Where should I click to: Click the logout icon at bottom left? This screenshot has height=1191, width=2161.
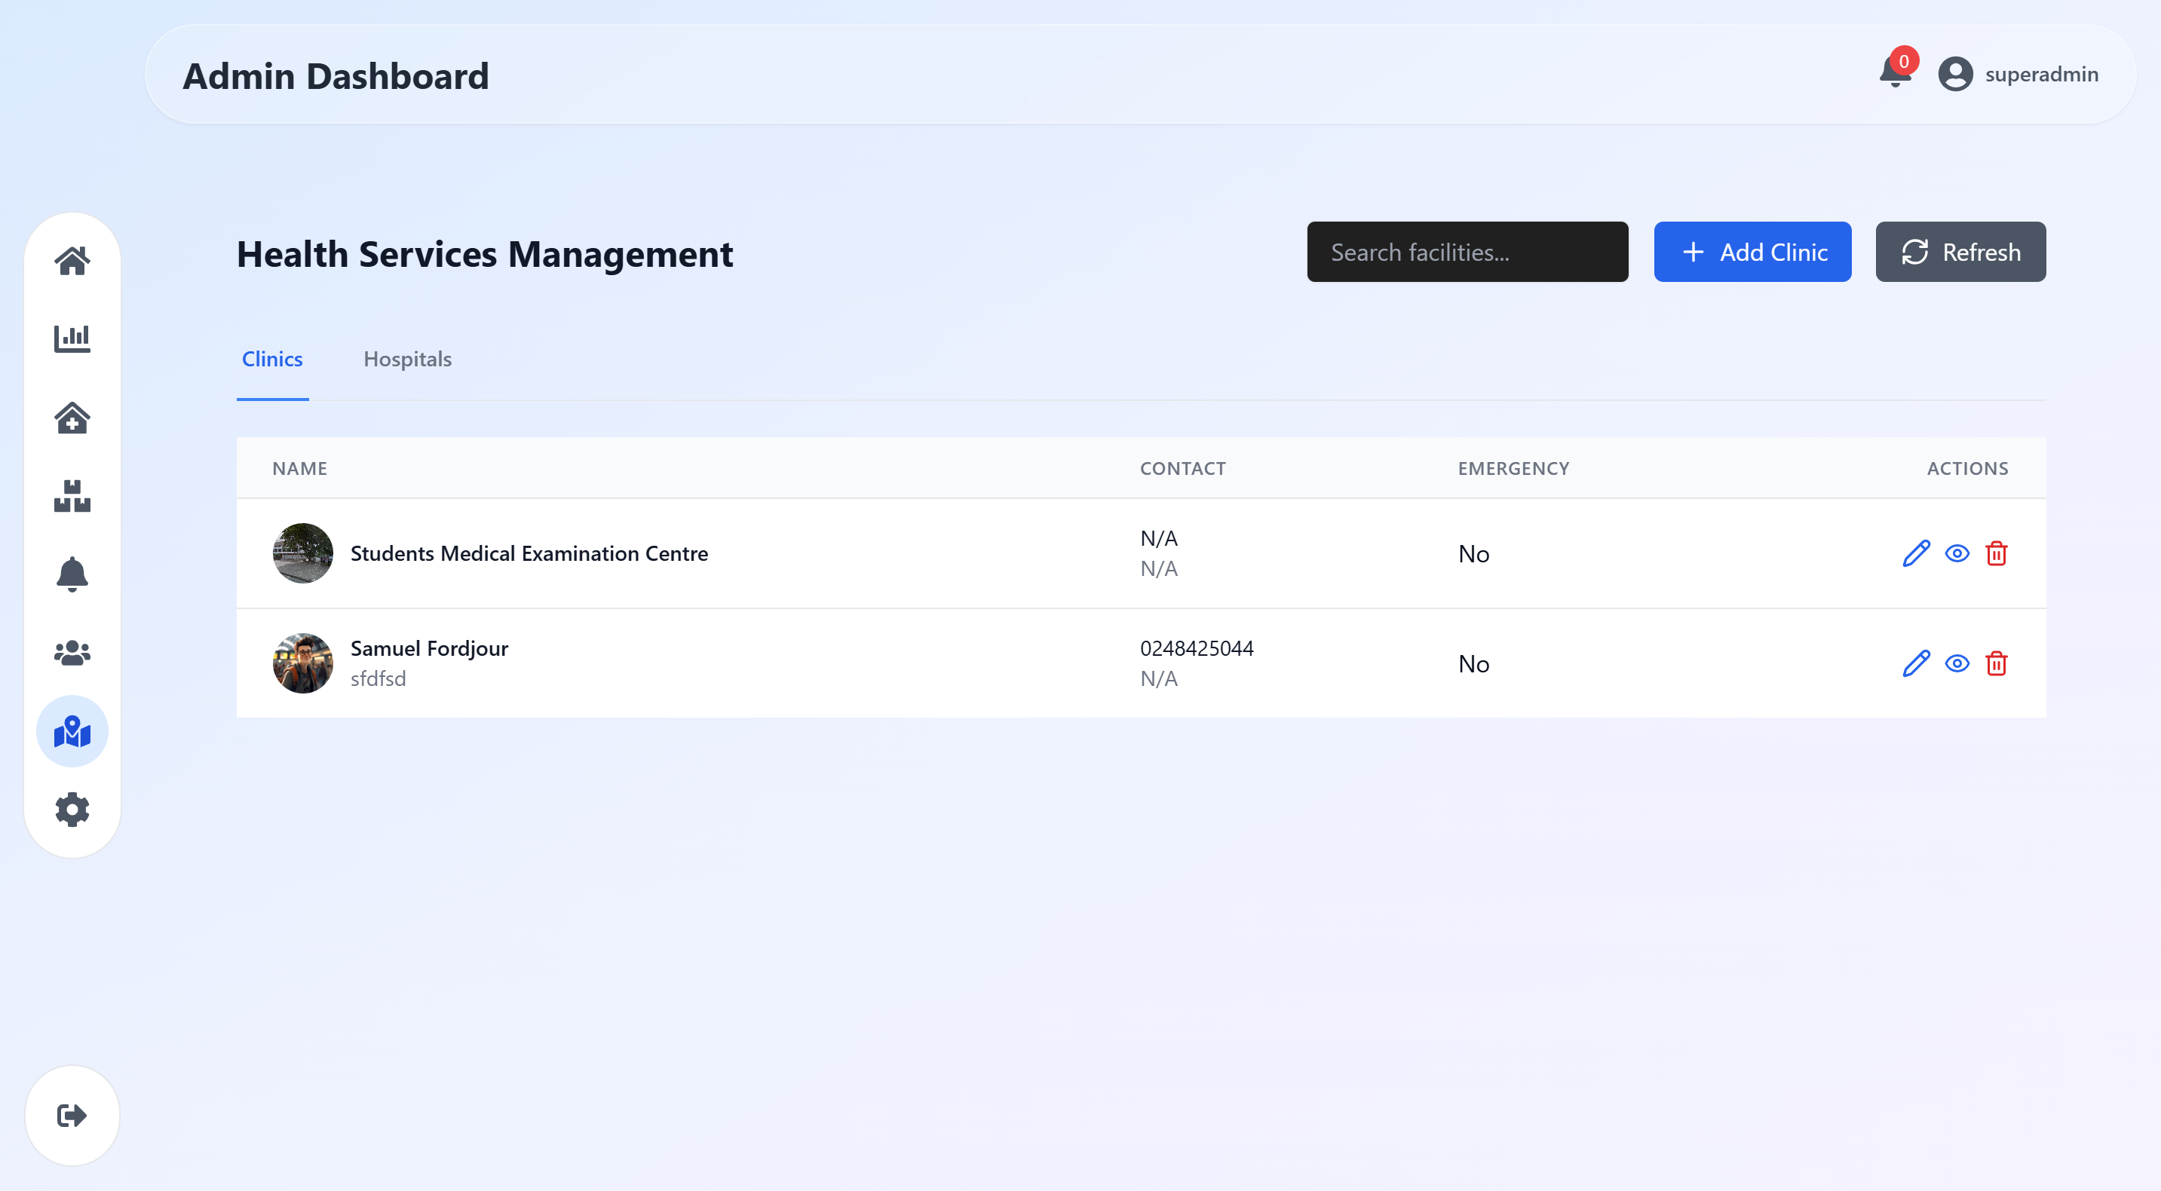pos(72,1116)
